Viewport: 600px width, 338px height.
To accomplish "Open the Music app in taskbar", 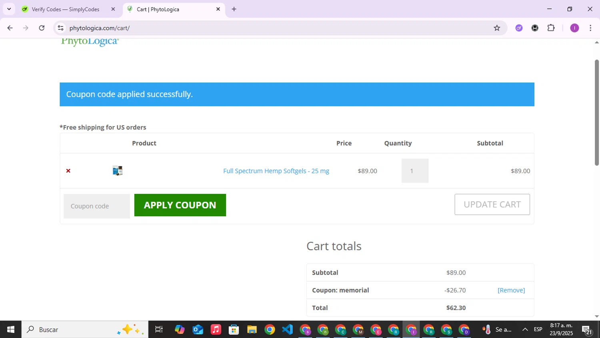I will tap(216, 330).
